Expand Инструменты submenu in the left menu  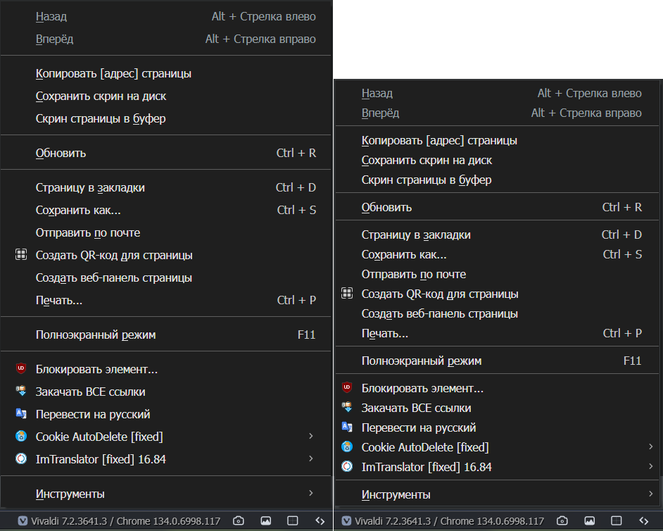coord(166,494)
